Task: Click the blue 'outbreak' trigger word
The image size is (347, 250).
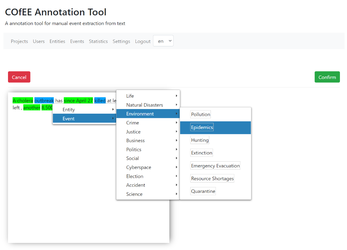Action: (44, 100)
